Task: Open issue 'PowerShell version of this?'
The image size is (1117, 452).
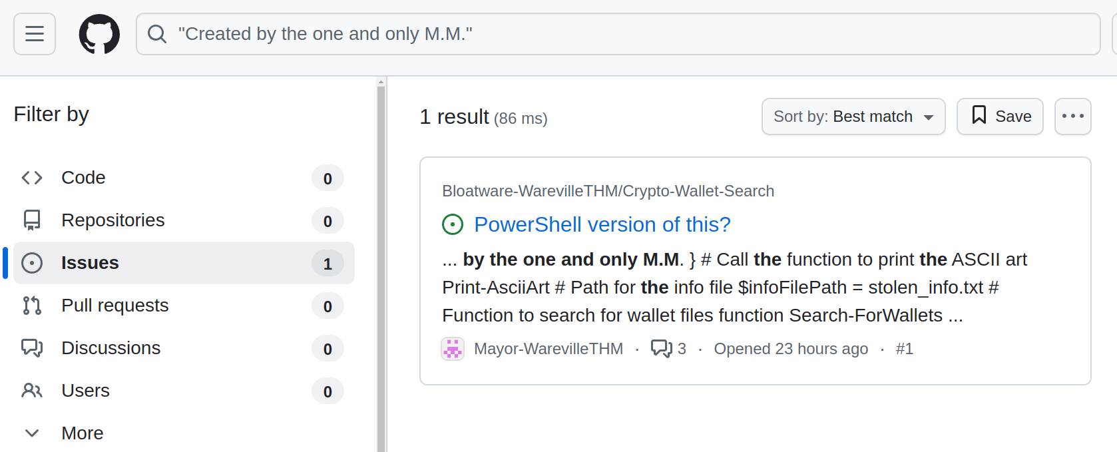Action: click(x=602, y=225)
